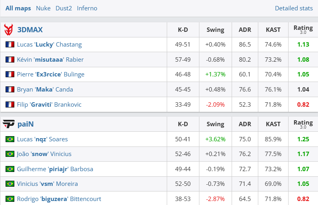Viewport: 318px width, 205px height.
Task: Click the Brazilian flag beside snow Vinicius
Action: pyautogui.click(x=10, y=154)
